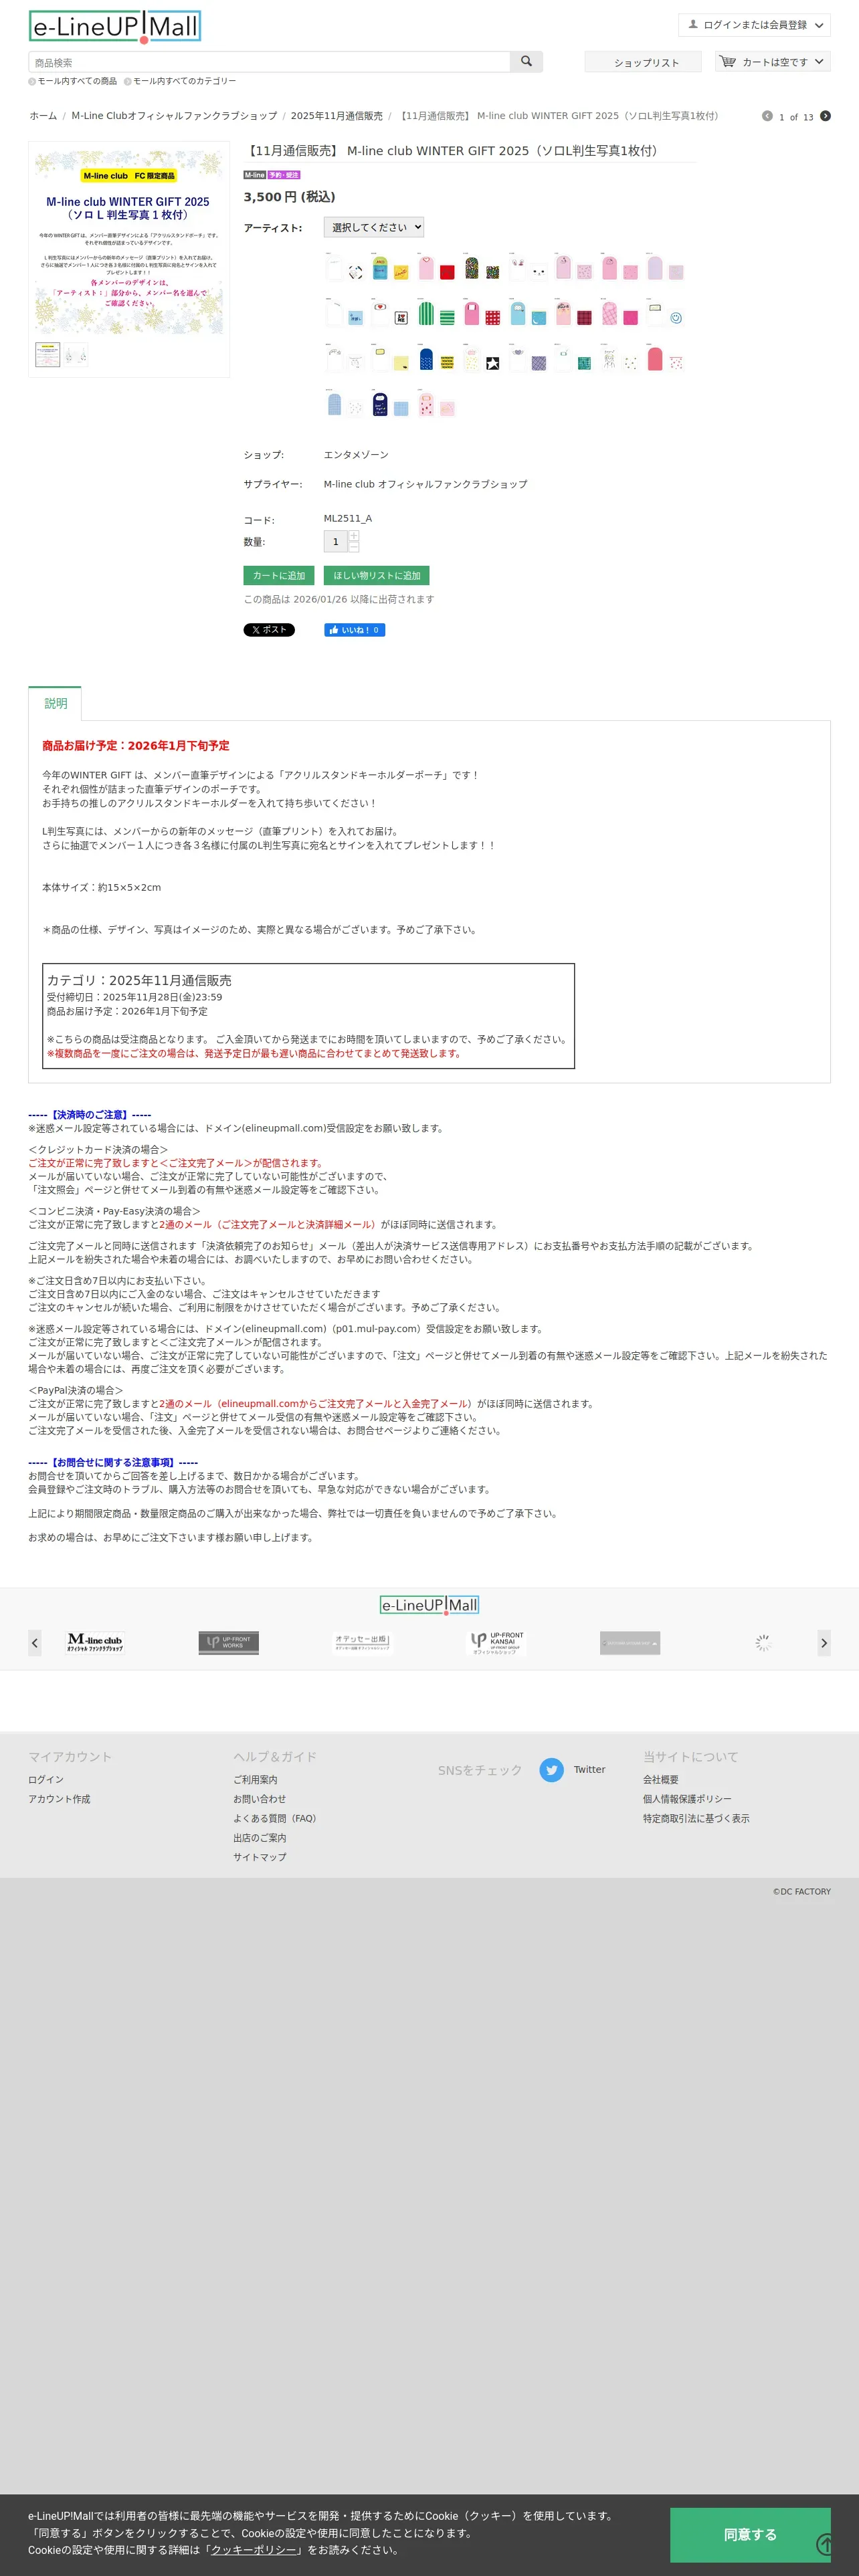Viewport: 859px width, 2576px height.
Task: Click the person icon beside login text
Action: tap(692, 24)
